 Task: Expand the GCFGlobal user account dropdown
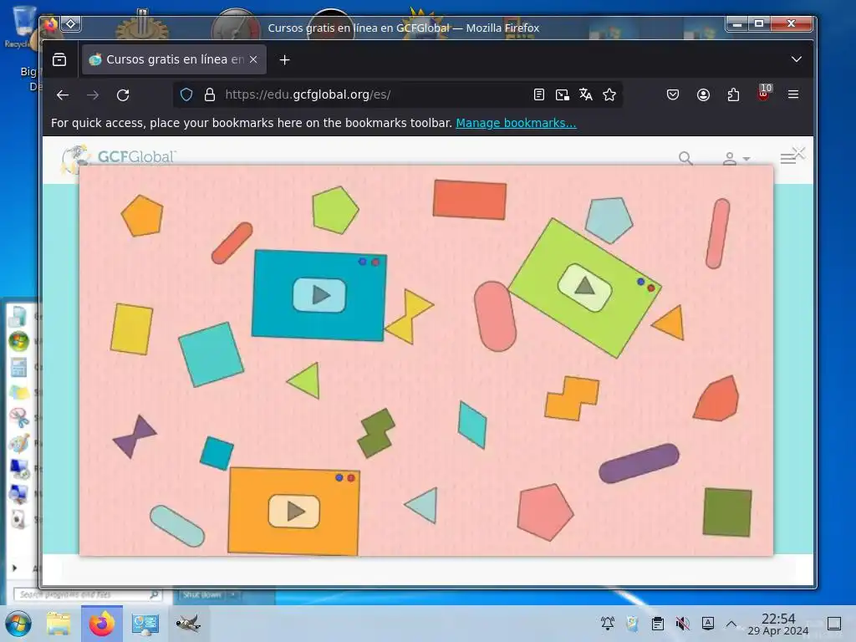tap(736, 158)
